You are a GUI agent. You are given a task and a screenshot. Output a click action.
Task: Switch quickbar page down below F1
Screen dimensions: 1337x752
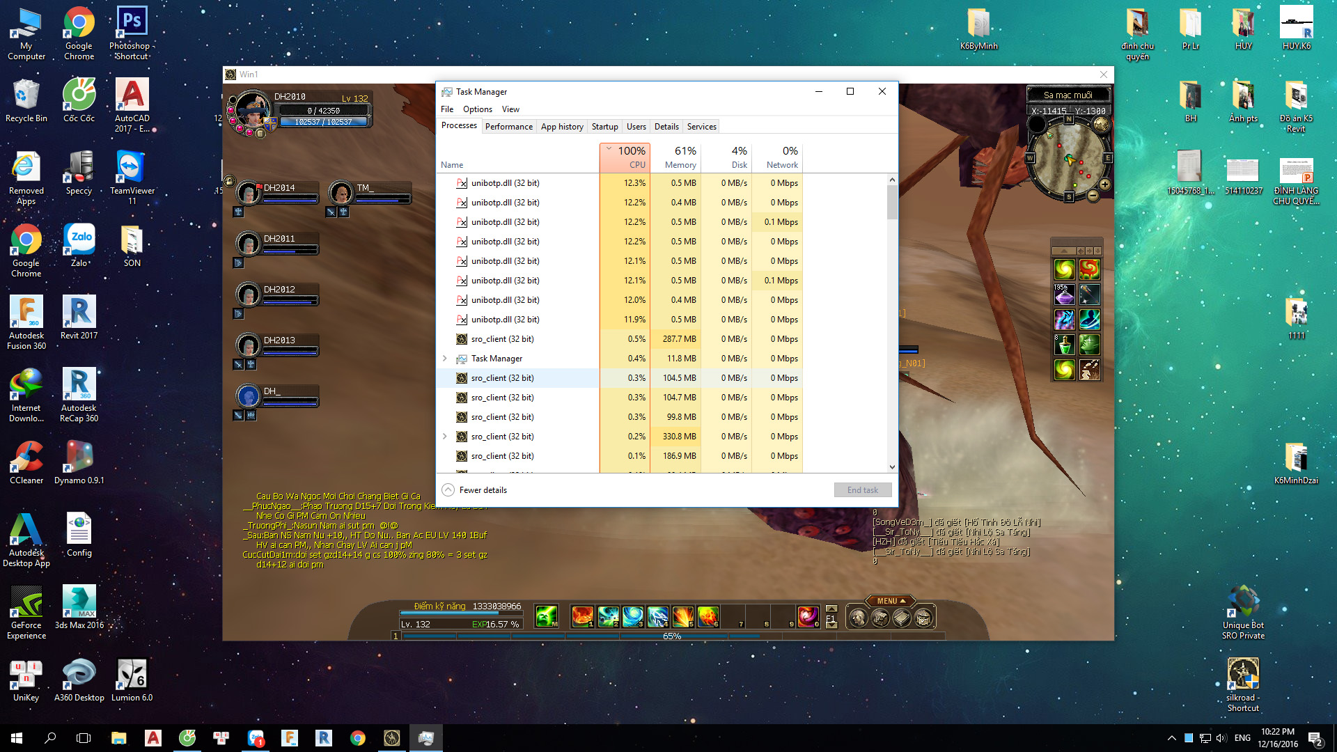831,626
